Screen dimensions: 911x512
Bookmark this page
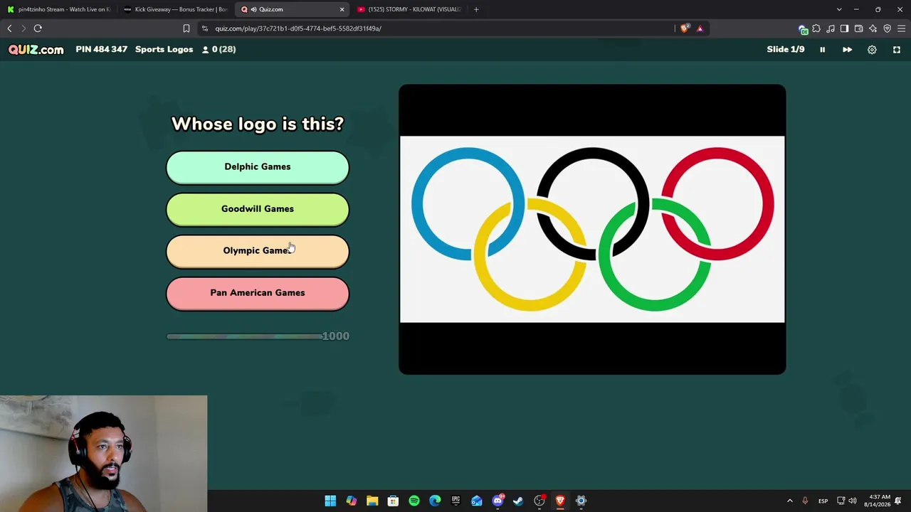tap(186, 28)
